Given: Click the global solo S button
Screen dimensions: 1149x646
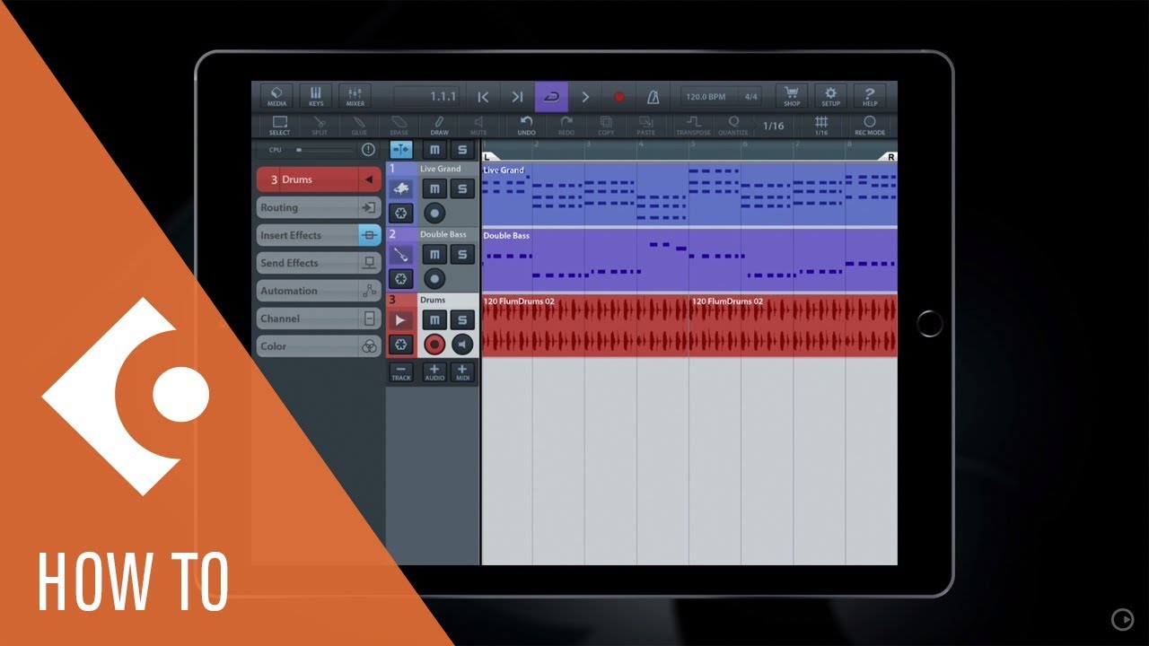Looking at the screenshot, I should [462, 150].
